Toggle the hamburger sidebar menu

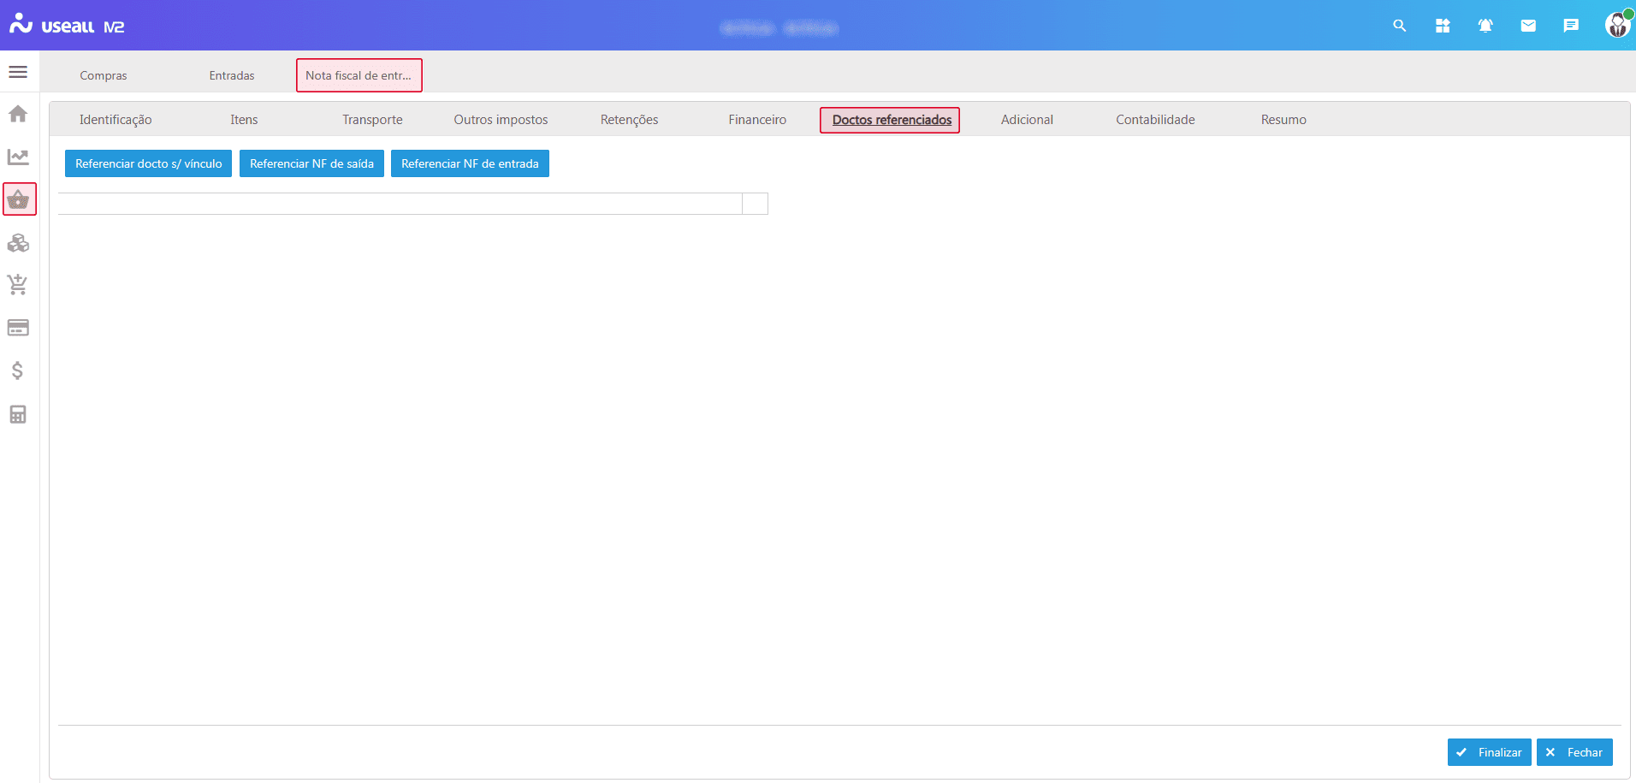coord(18,72)
